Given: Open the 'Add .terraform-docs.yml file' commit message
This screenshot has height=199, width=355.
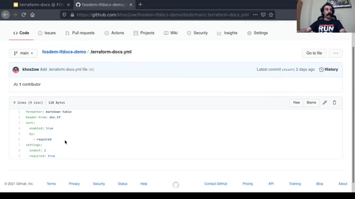Looking at the screenshot, I should [64, 70].
